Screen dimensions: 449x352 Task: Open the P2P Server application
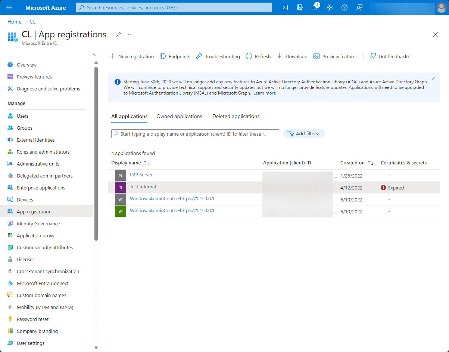141,175
